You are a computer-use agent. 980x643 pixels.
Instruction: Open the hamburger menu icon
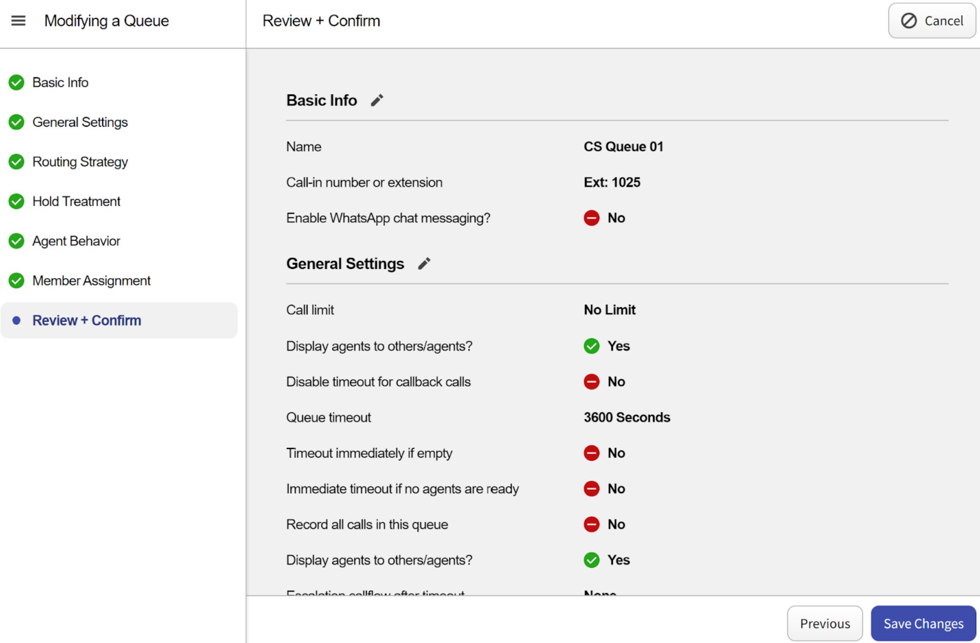18,21
